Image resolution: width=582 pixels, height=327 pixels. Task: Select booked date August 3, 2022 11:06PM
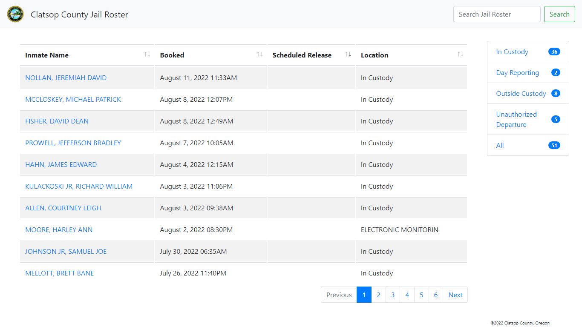[196, 186]
